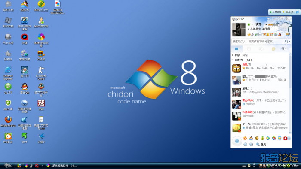Launch Counter-Strike Online desktop icon
301x169 pixels.
[41, 73]
